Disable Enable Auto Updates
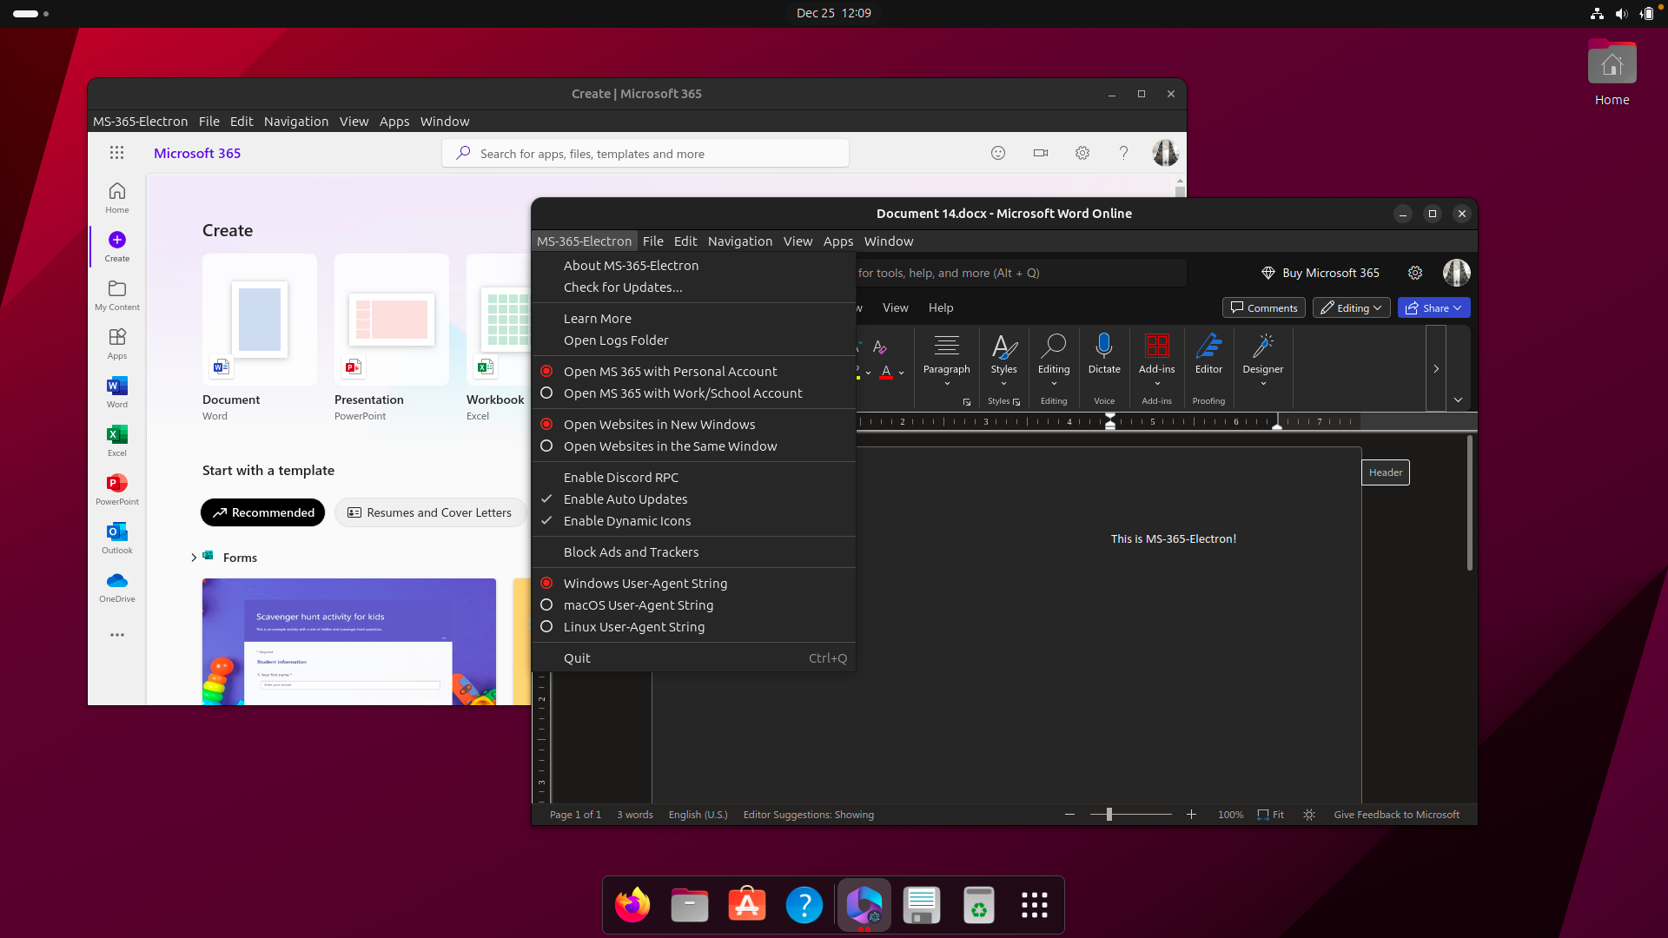This screenshot has width=1668, height=938. point(625,499)
